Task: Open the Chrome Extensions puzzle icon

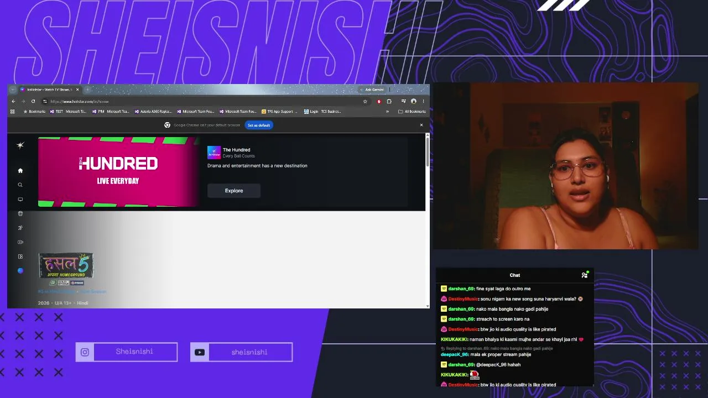Action: 389,102
